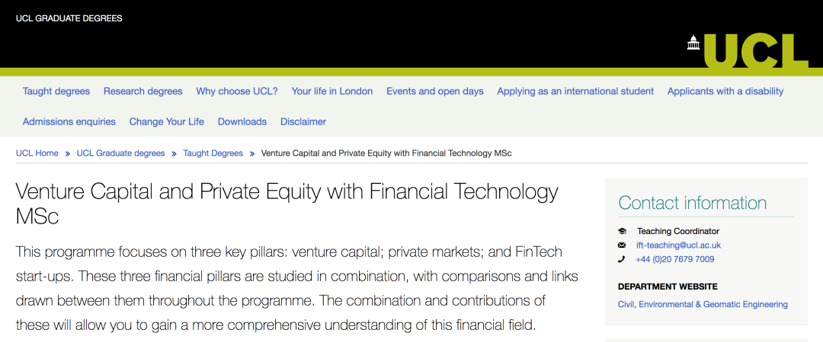Click the Taught Degrees breadcrumb

(x=213, y=154)
